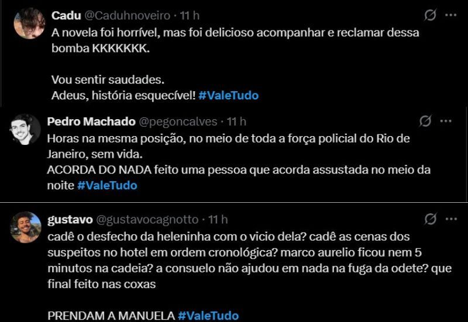468x322 pixels.
Task: Click the Grok icon on gustavo's post
Action: point(430,219)
